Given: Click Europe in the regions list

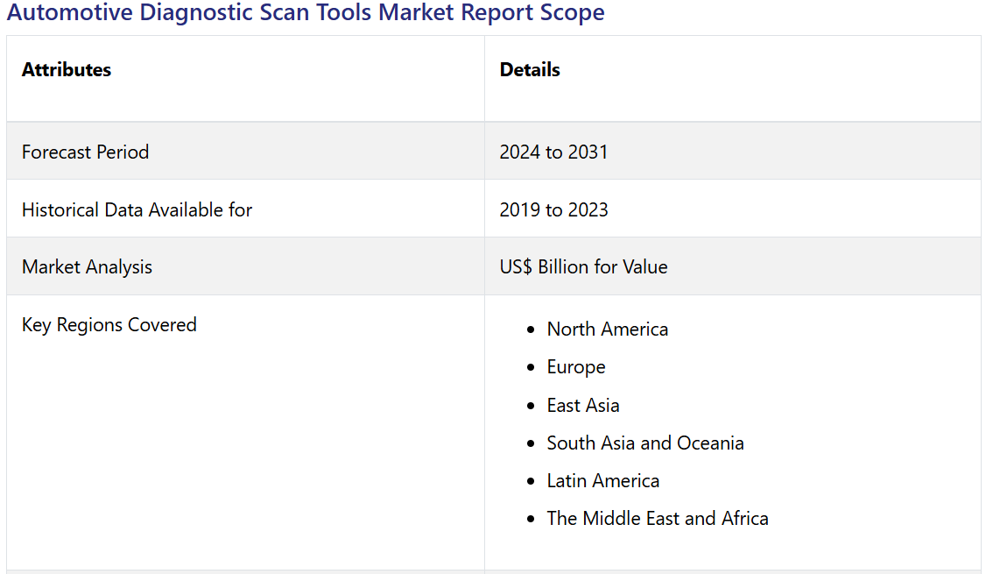Looking at the screenshot, I should (576, 367).
